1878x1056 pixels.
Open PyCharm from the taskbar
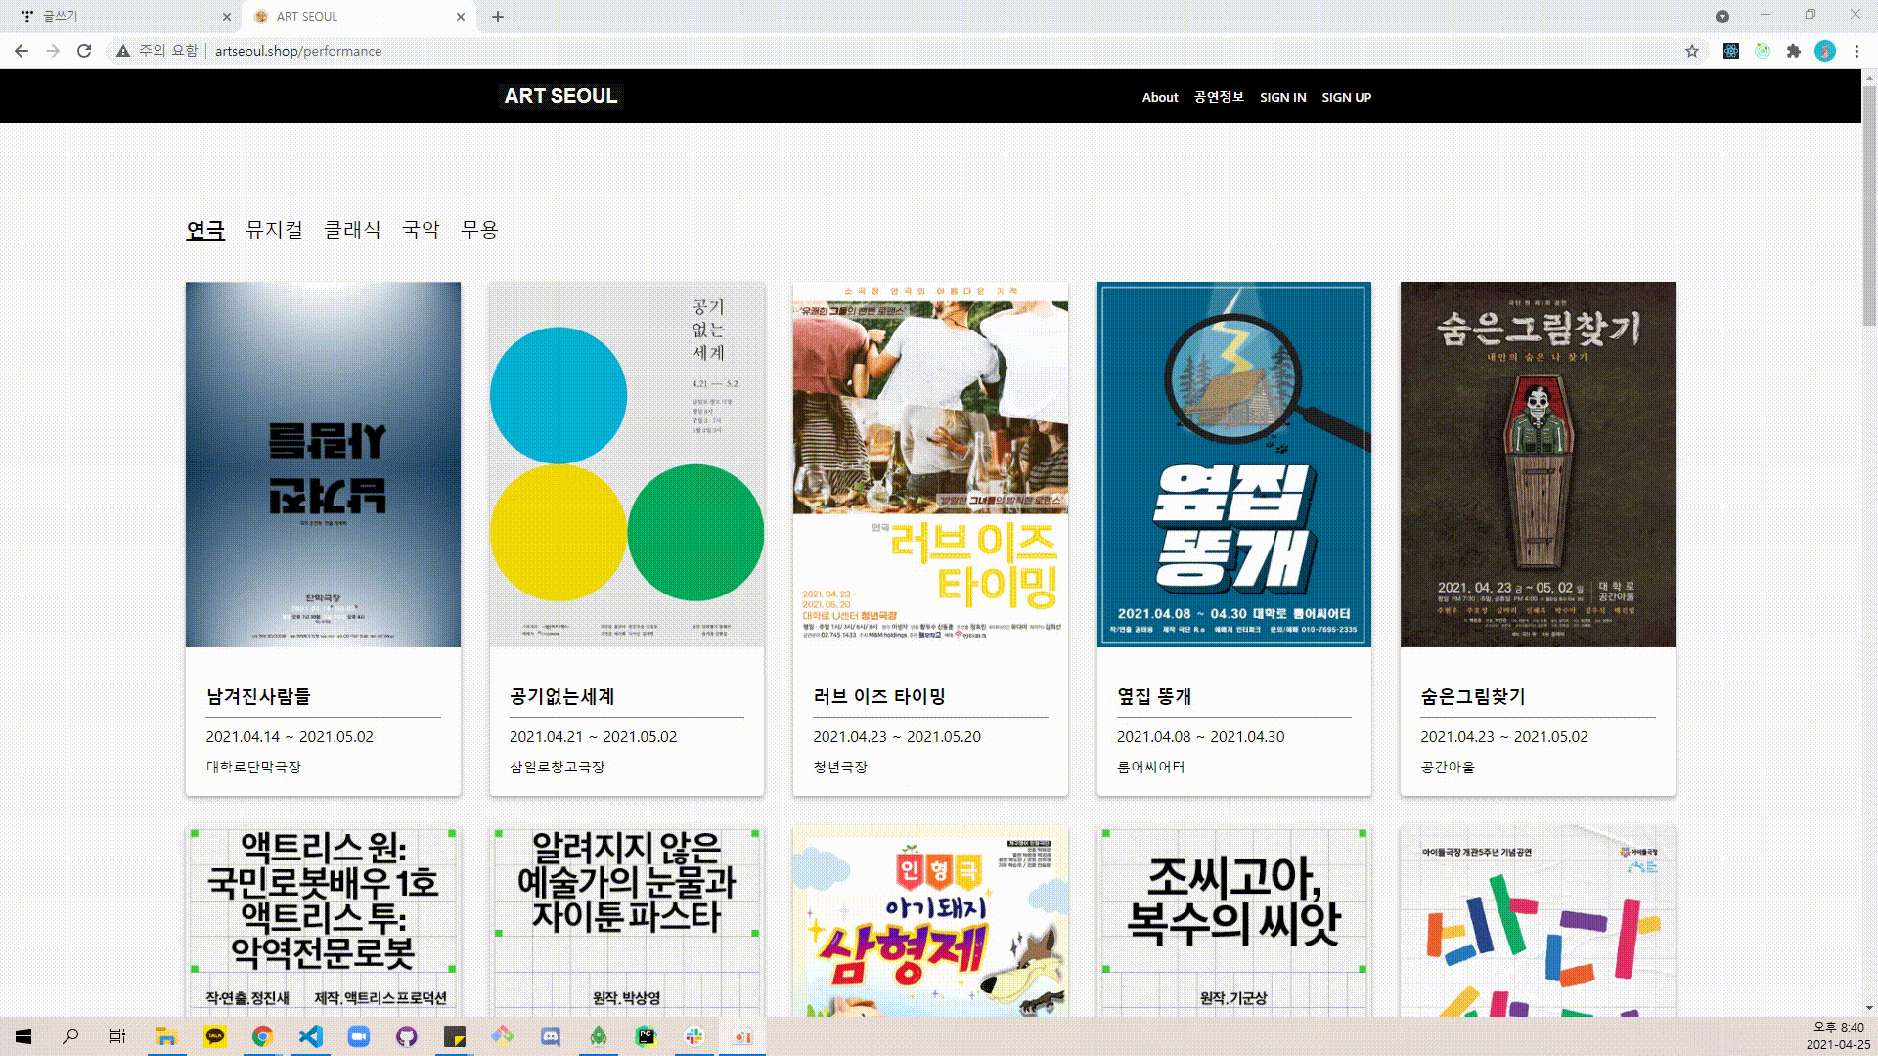[x=646, y=1036]
